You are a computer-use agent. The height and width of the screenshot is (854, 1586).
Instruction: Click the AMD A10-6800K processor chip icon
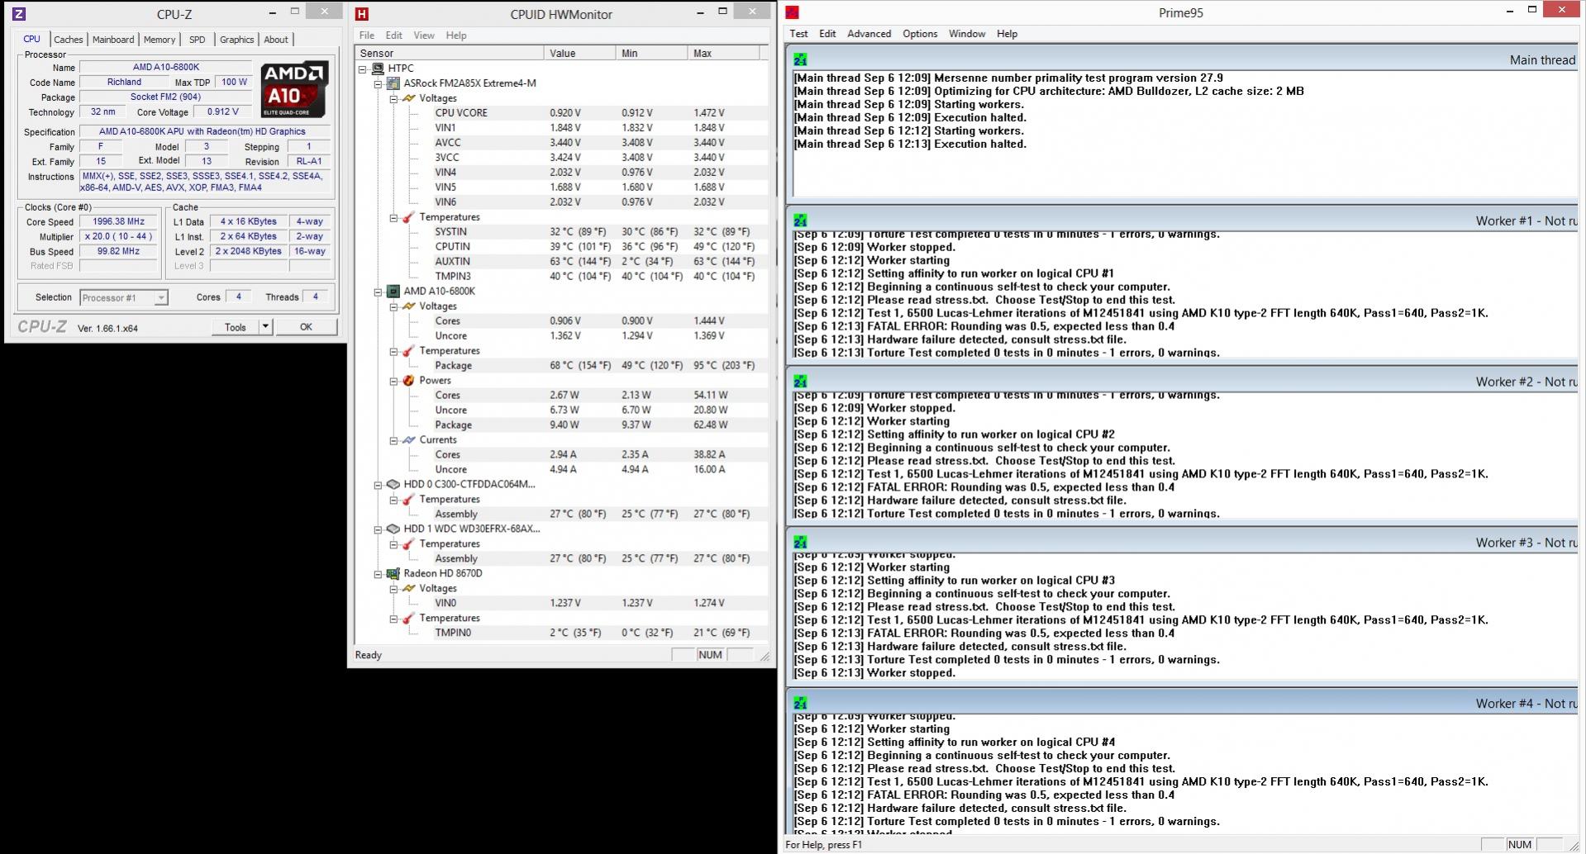[393, 292]
